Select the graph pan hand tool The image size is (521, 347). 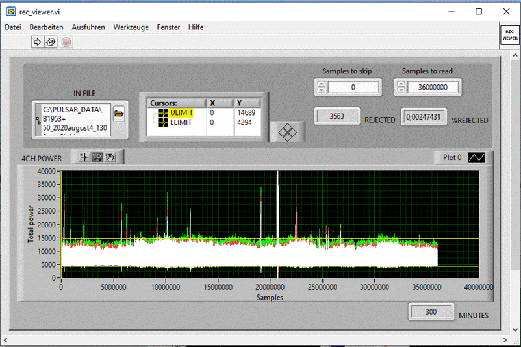[x=110, y=157]
